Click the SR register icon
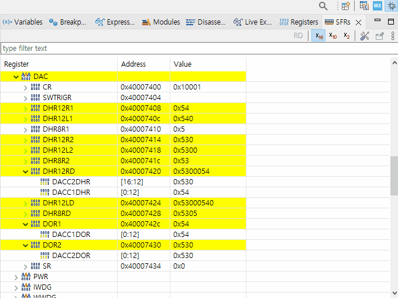 click(x=35, y=266)
